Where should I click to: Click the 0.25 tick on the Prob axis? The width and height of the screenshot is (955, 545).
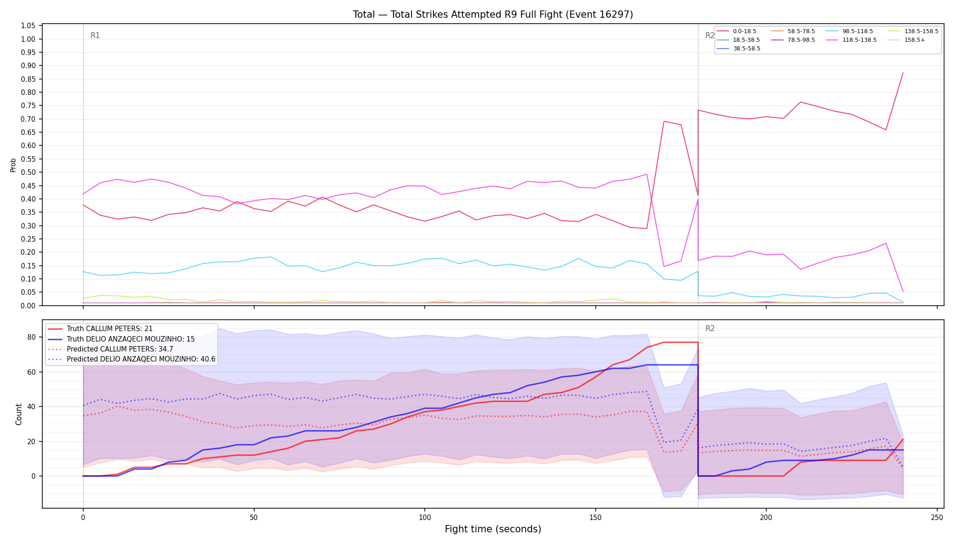click(x=28, y=239)
